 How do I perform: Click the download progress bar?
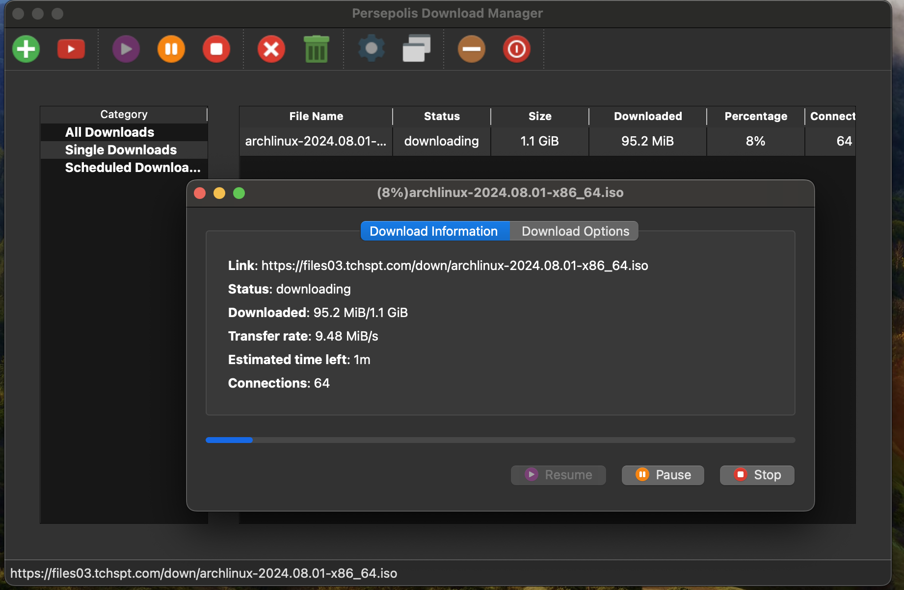tap(501, 440)
